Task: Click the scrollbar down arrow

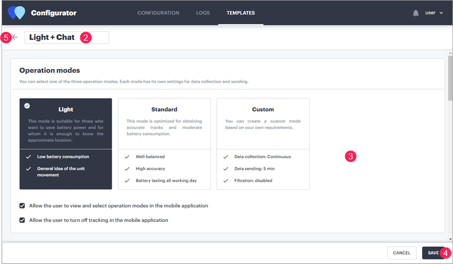Action: tap(450, 239)
